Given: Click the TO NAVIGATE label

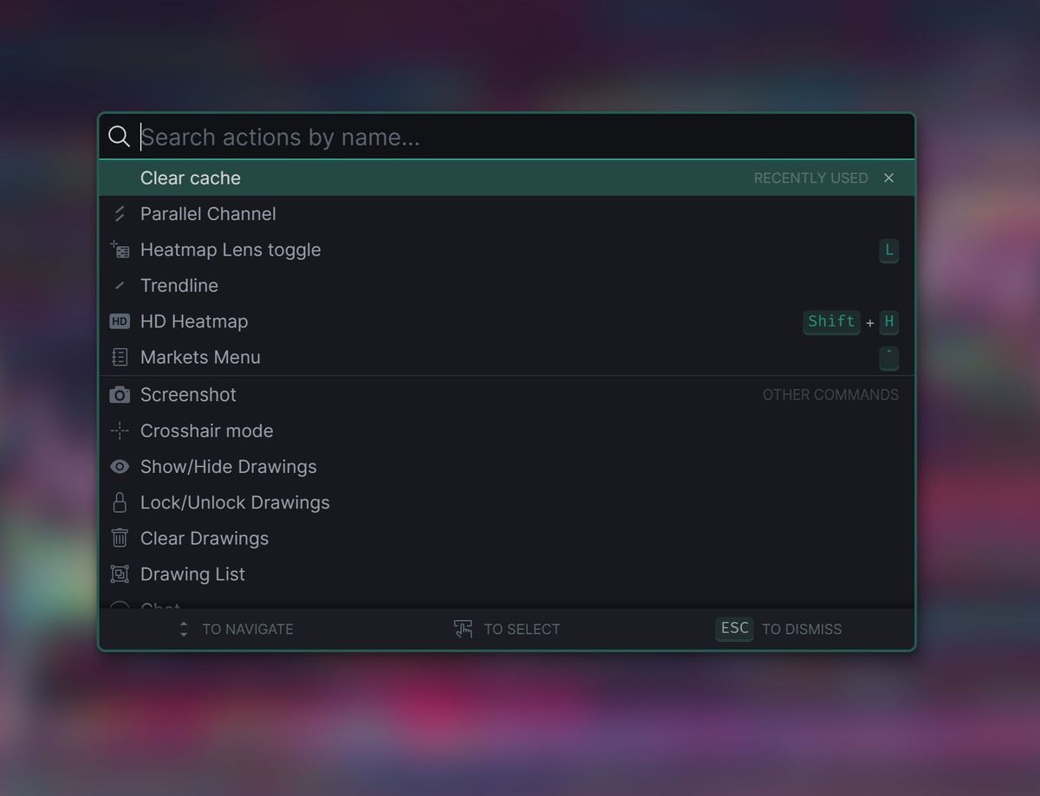Looking at the screenshot, I should click(248, 630).
